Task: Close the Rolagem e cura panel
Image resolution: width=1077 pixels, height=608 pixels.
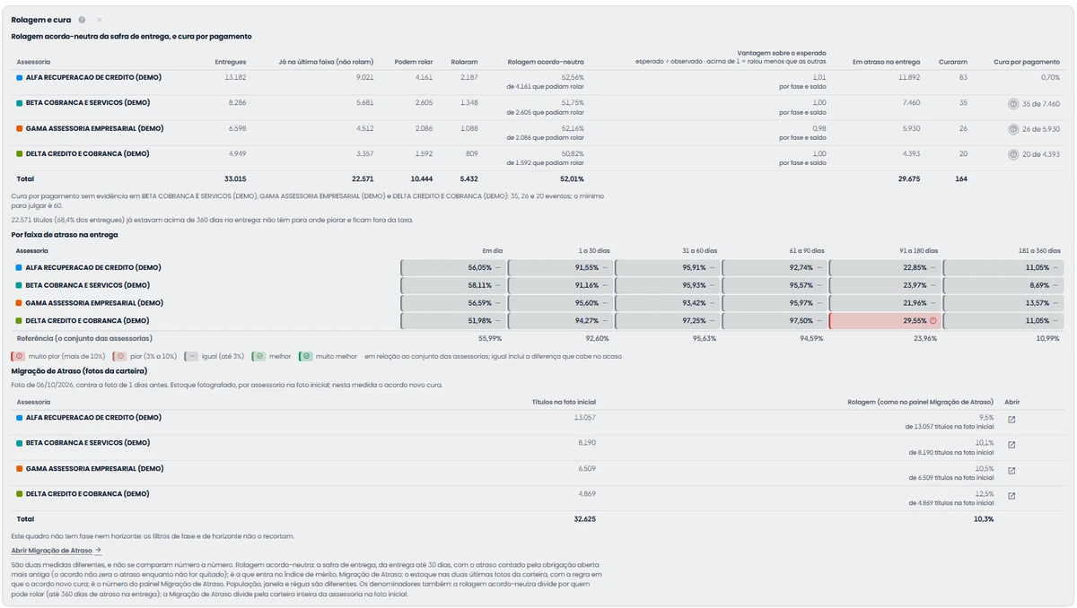Action: tap(100, 20)
